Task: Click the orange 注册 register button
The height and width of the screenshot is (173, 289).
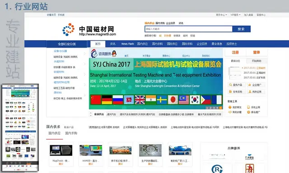Action: tap(235, 52)
